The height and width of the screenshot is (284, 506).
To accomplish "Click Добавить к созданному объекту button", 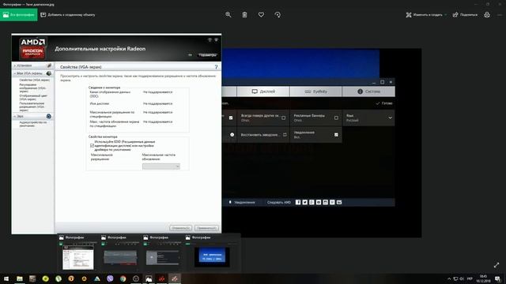I will (x=68, y=15).
